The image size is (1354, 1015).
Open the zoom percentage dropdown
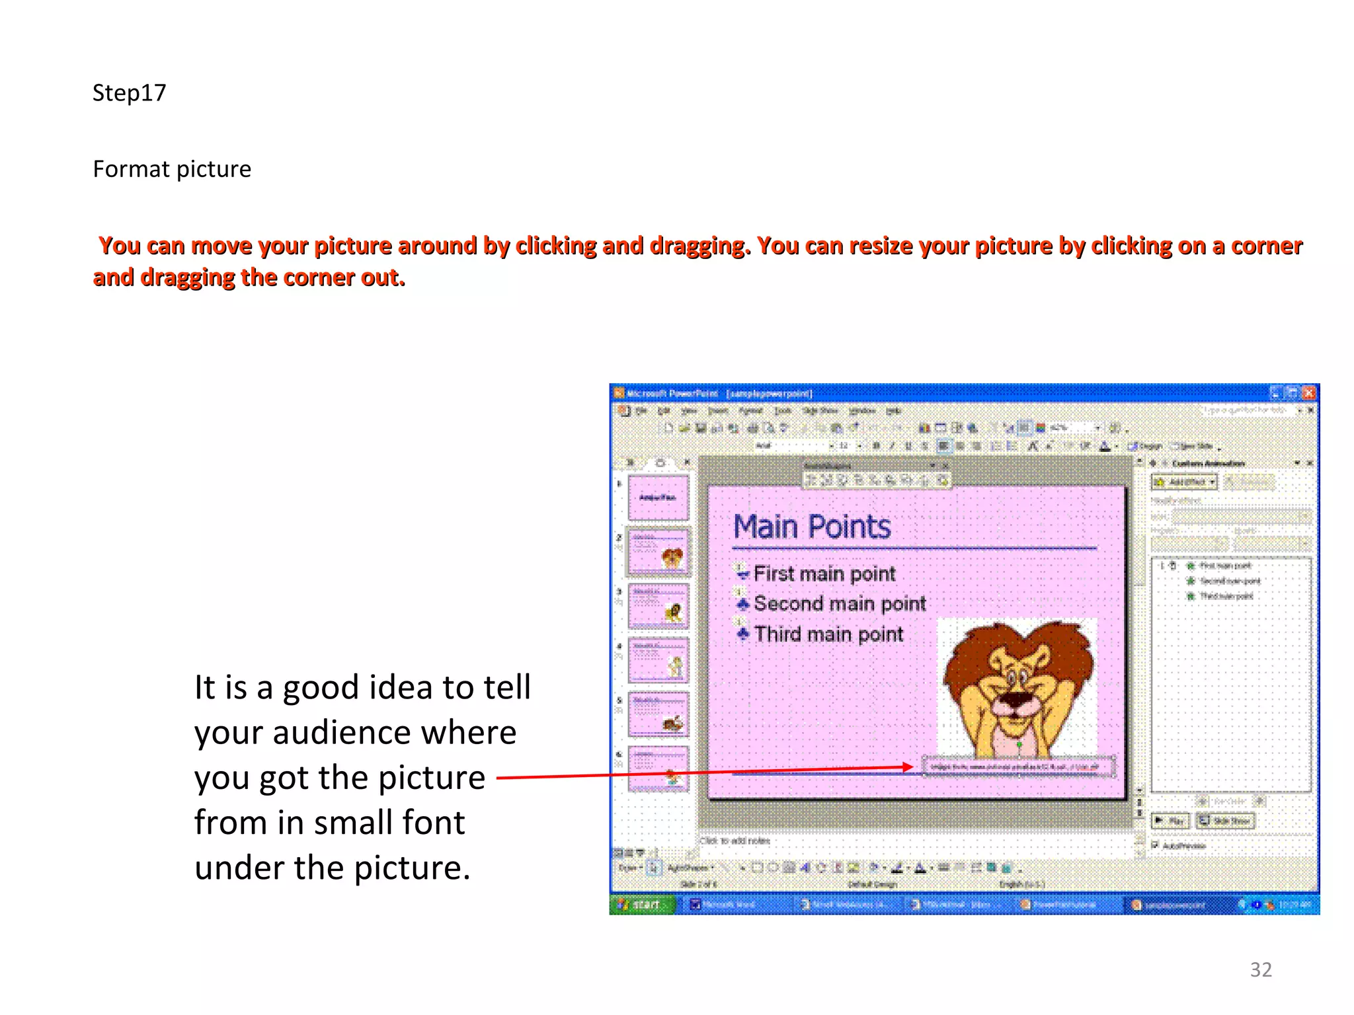point(1098,428)
